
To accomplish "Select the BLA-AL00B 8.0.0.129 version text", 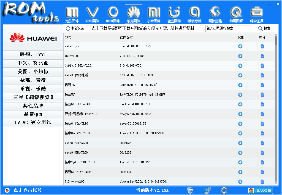I will pos(135,46).
